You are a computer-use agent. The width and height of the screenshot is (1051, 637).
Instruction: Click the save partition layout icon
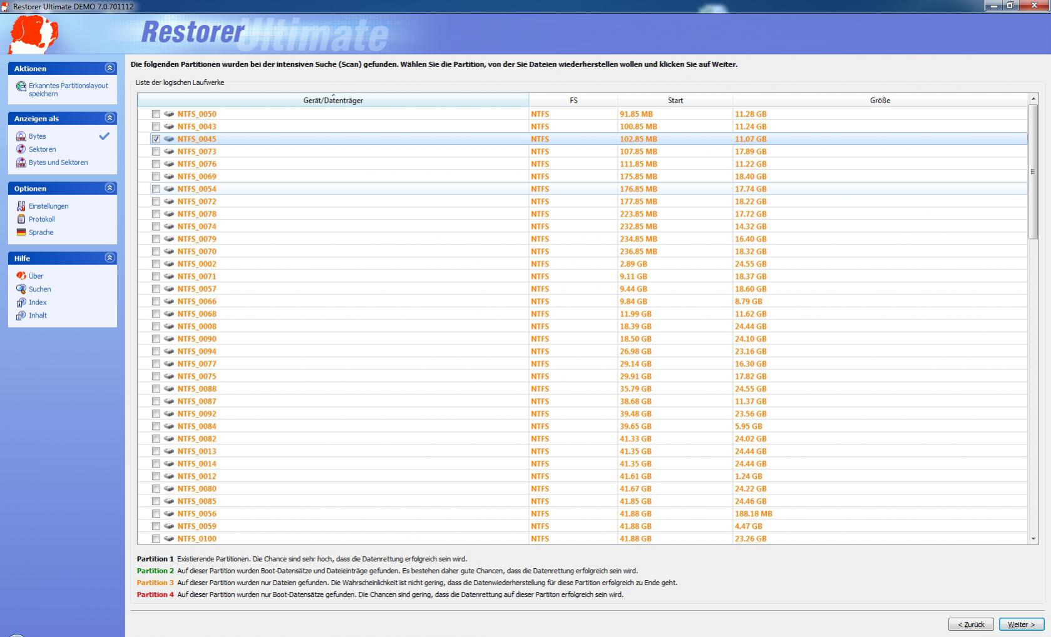coord(21,86)
